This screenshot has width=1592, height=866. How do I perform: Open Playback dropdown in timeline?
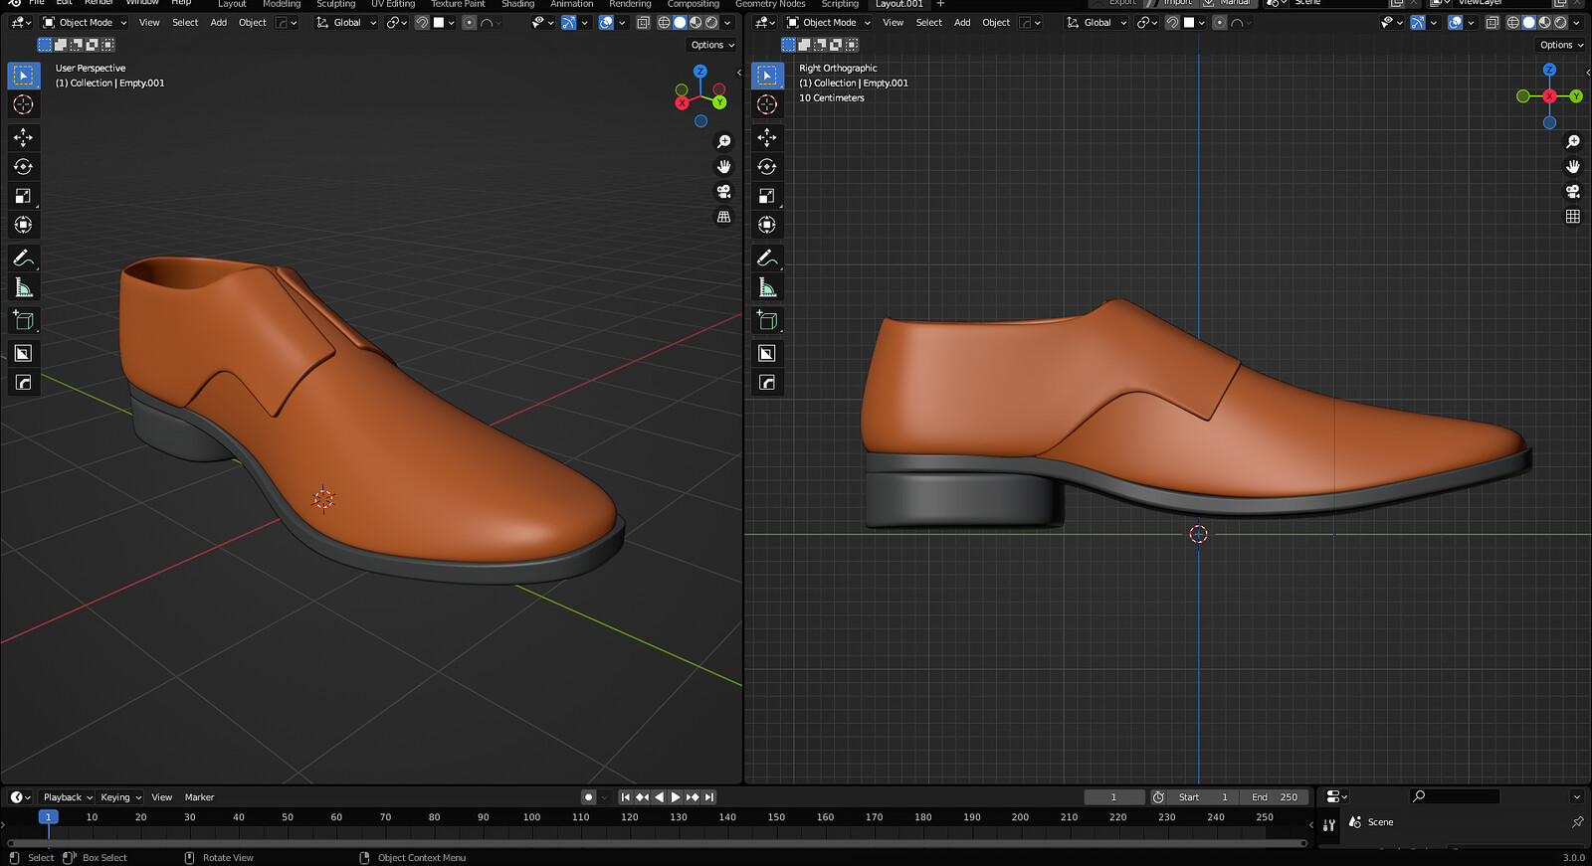[68, 797]
